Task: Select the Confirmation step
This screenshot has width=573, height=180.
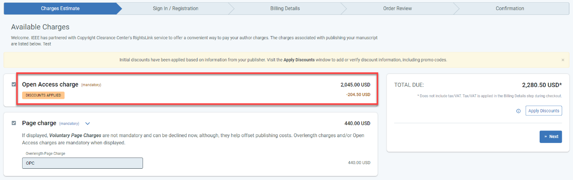Action: [510, 9]
